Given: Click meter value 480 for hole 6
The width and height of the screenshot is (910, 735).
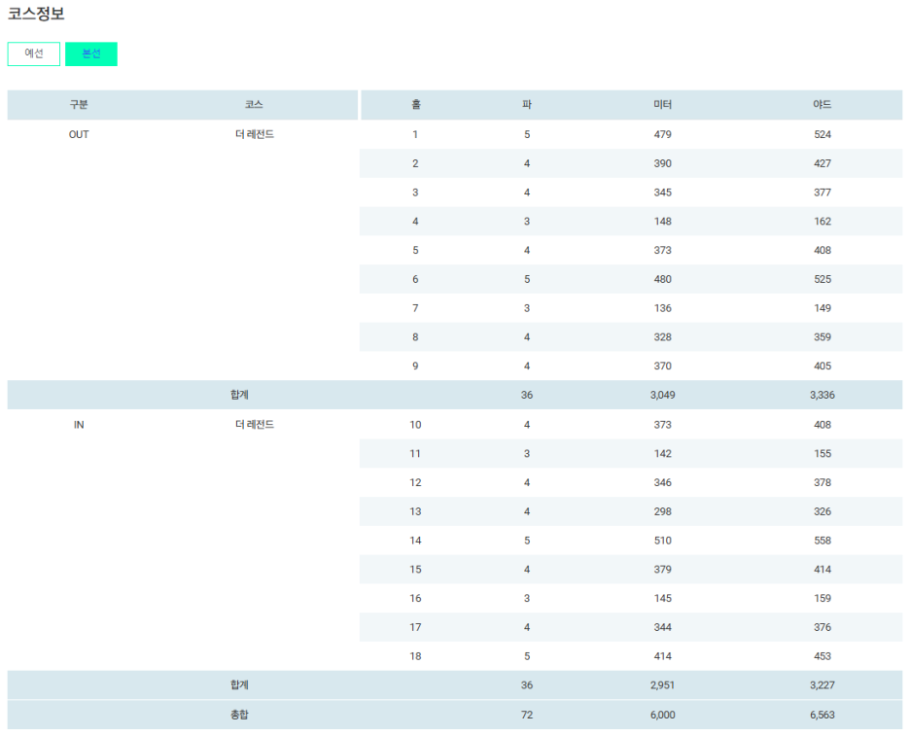Looking at the screenshot, I should coord(662,279).
